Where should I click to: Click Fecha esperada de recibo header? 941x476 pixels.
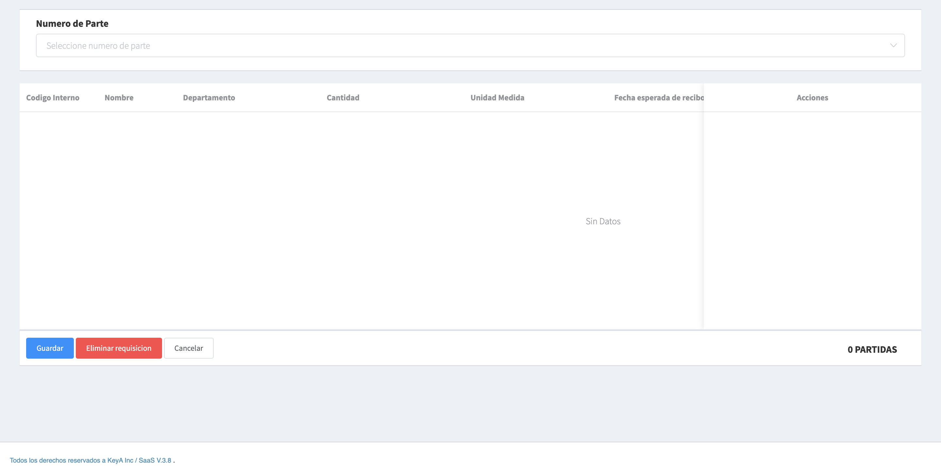[x=658, y=98]
